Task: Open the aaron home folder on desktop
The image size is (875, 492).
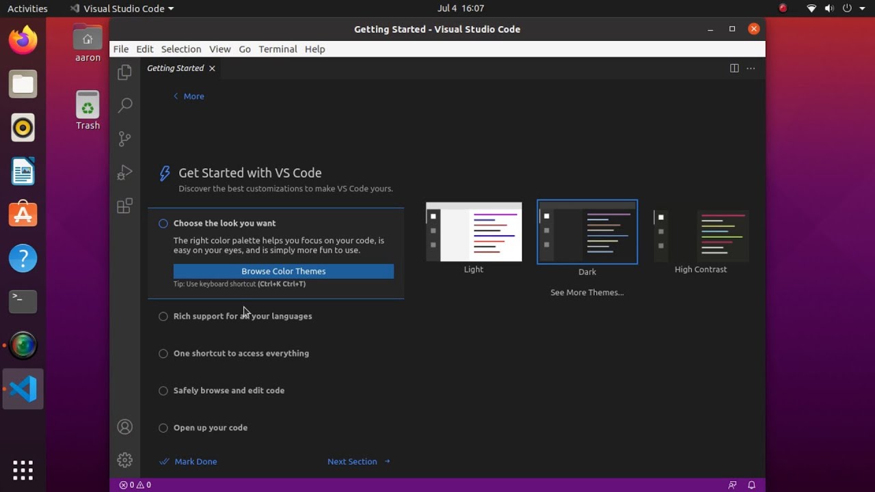Action: tap(87, 44)
